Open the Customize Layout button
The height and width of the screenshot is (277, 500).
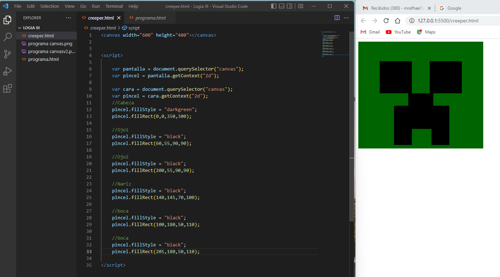[x=300, y=6]
